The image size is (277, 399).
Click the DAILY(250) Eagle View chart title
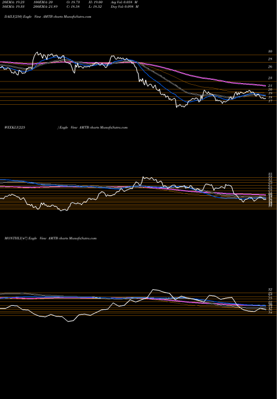(x=48, y=17)
